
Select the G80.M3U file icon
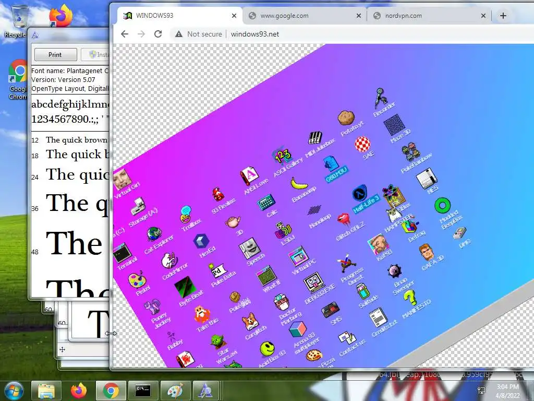click(331, 164)
